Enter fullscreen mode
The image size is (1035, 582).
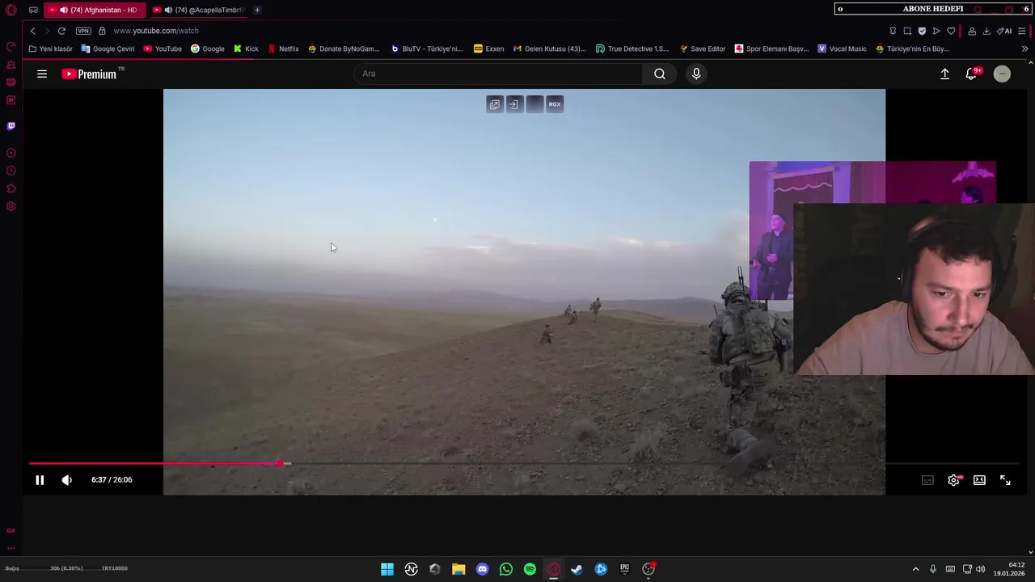point(1005,480)
